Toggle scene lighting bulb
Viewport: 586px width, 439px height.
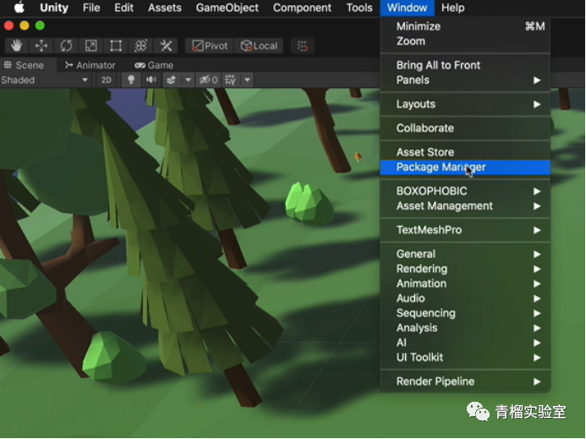130,80
